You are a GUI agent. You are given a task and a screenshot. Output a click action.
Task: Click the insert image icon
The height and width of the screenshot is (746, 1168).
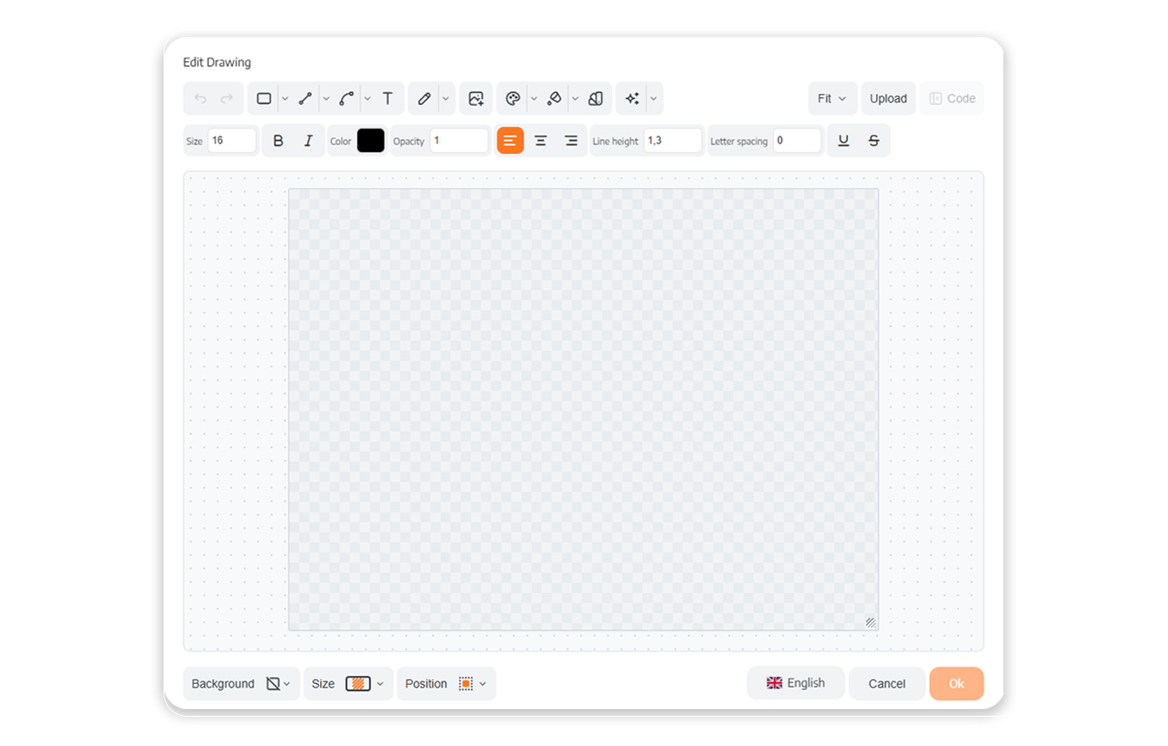(x=476, y=99)
